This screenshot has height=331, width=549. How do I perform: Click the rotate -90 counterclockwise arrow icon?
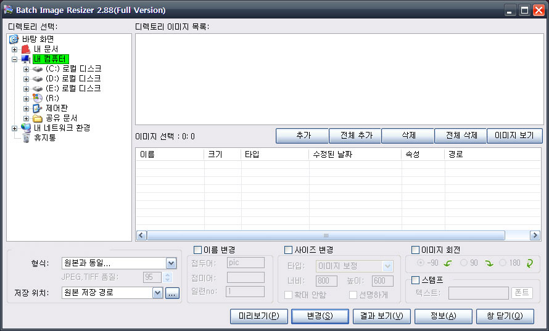coord(447,263)
